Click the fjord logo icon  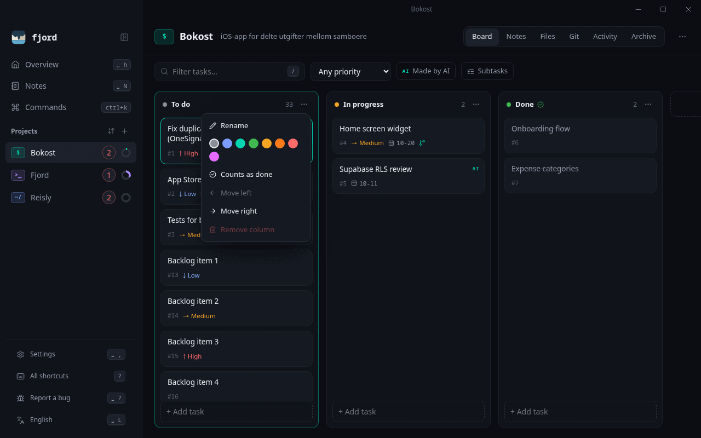coord(19,37)
